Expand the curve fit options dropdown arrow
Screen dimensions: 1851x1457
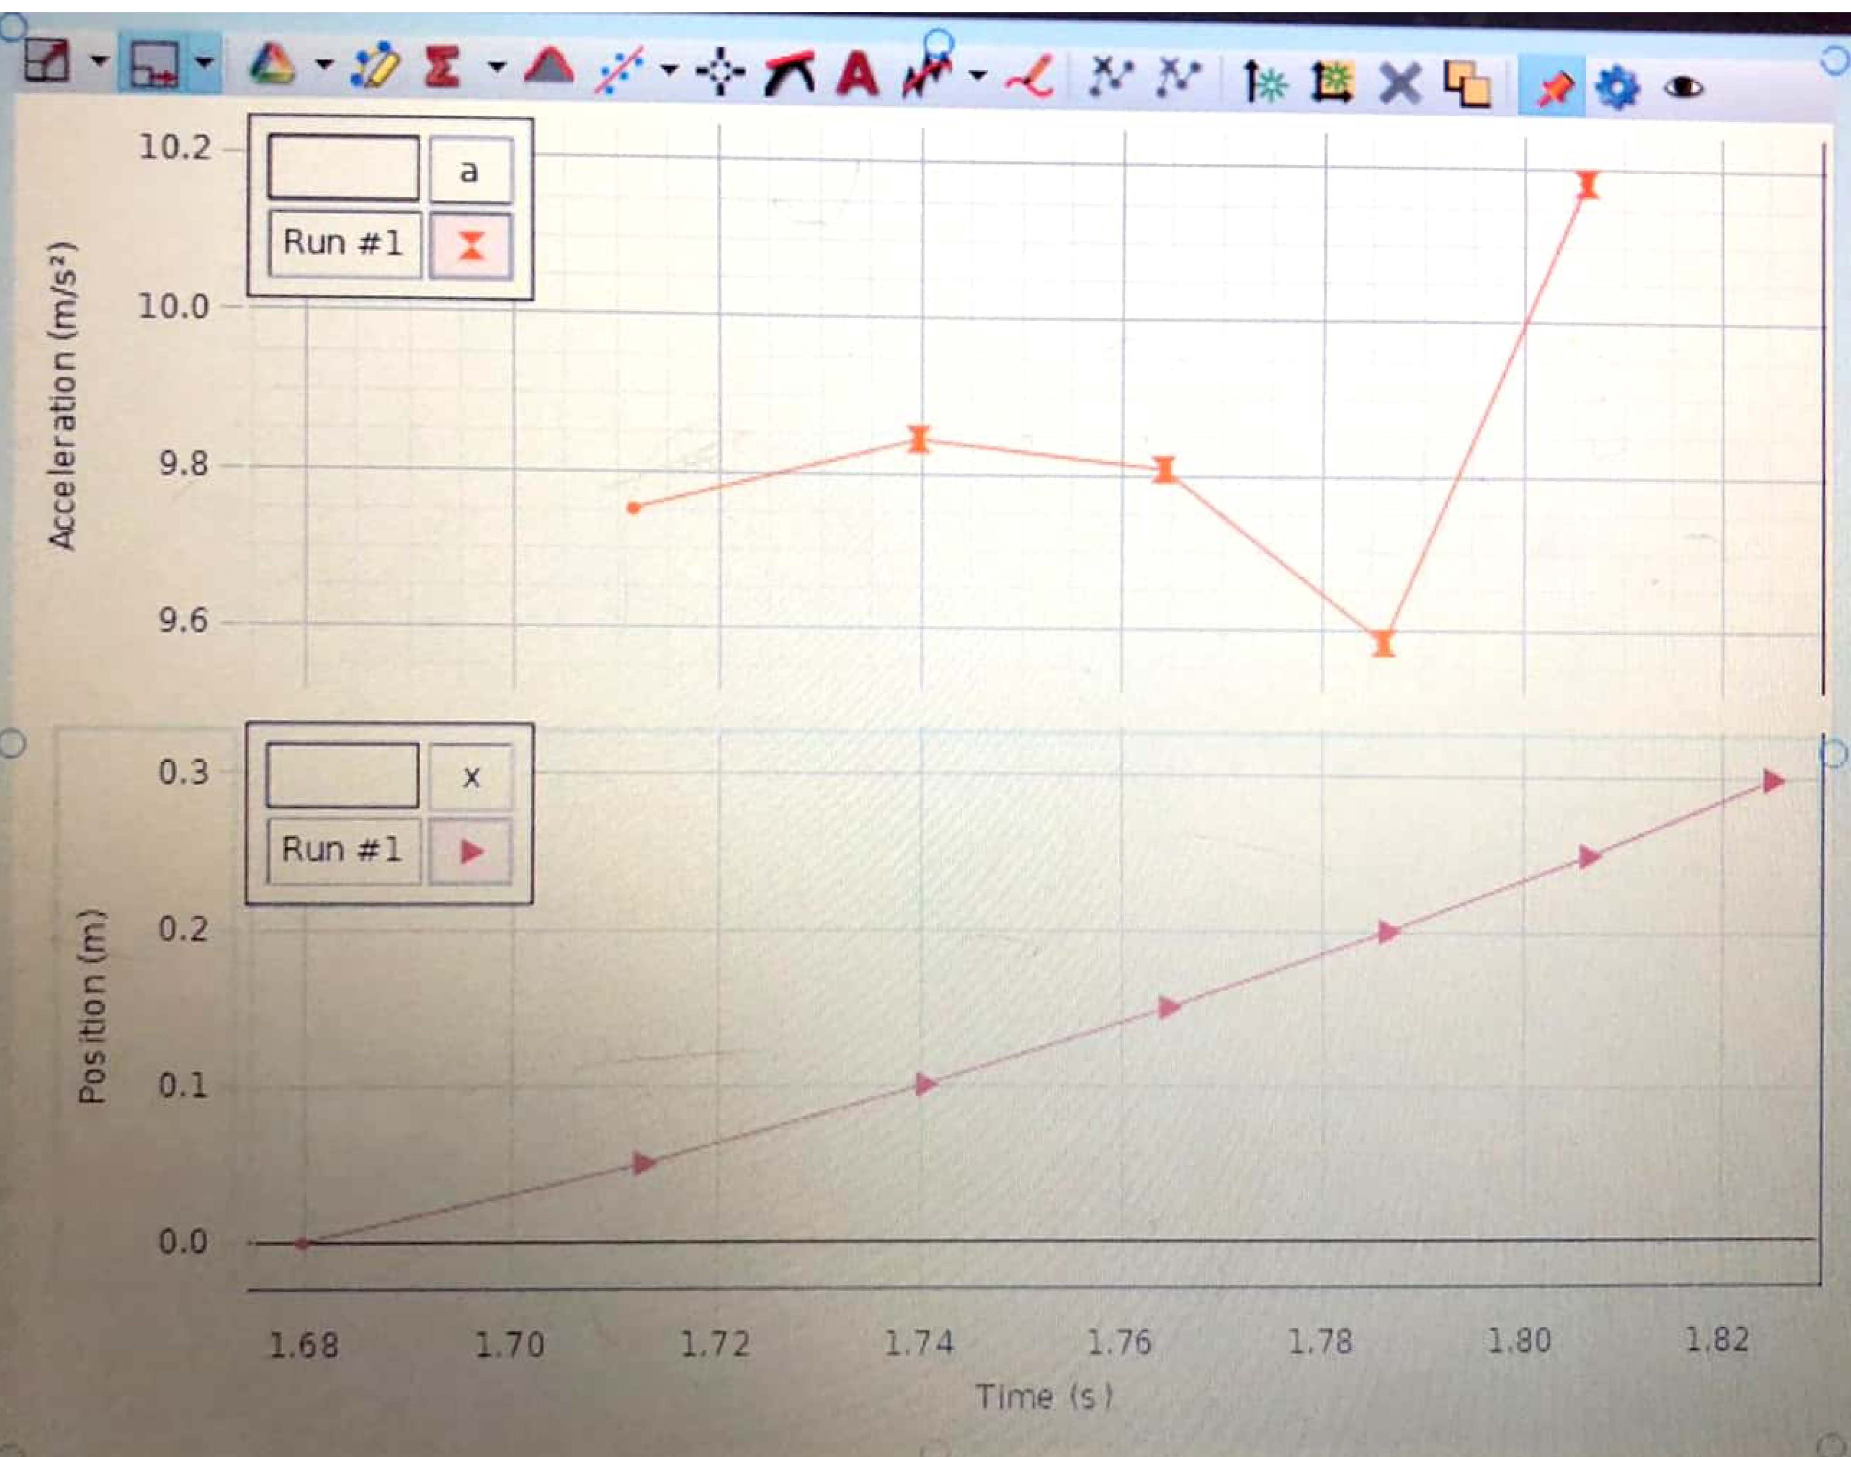(x=670, y=70)
